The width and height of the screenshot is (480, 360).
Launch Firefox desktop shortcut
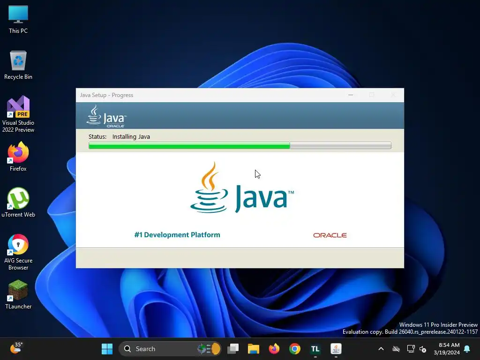[x=18, y=156]
